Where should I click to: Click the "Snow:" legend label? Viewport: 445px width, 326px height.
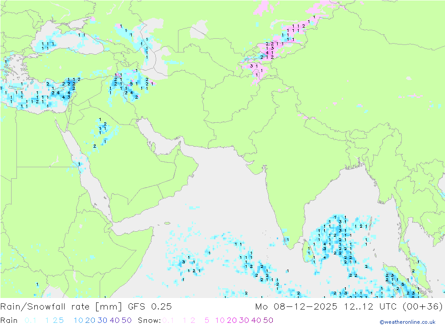(x=150, y=320)
